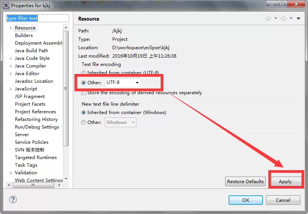Expand the Java Compiler node
The width and height of the screenshot is (308, 214).
[x=11, y=66]
